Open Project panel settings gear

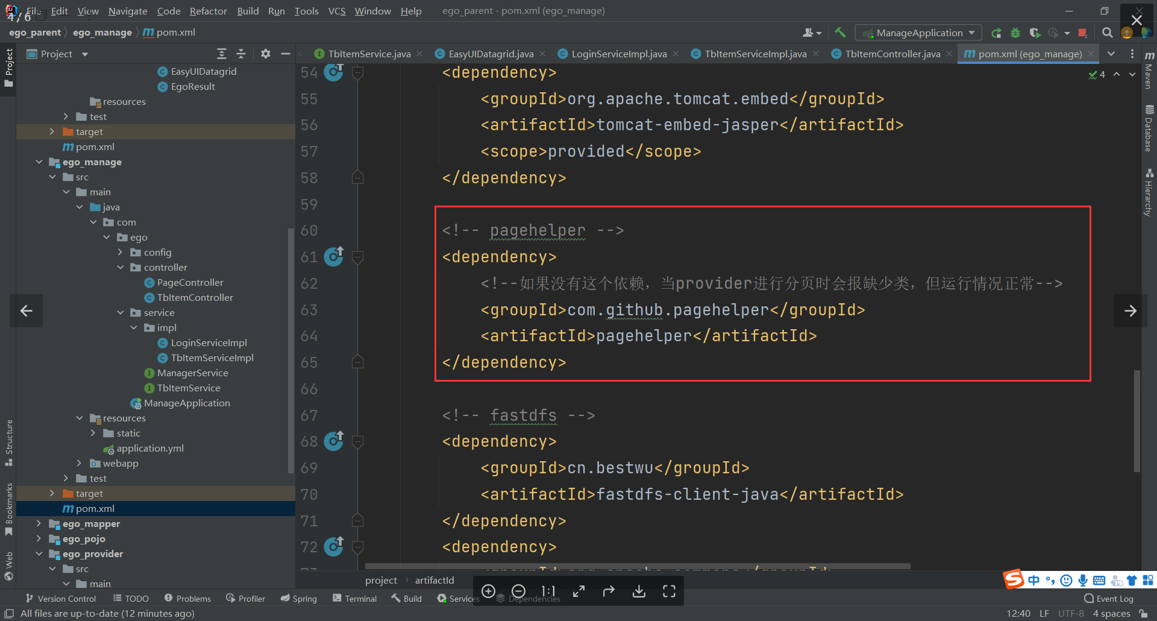[266, 54]
